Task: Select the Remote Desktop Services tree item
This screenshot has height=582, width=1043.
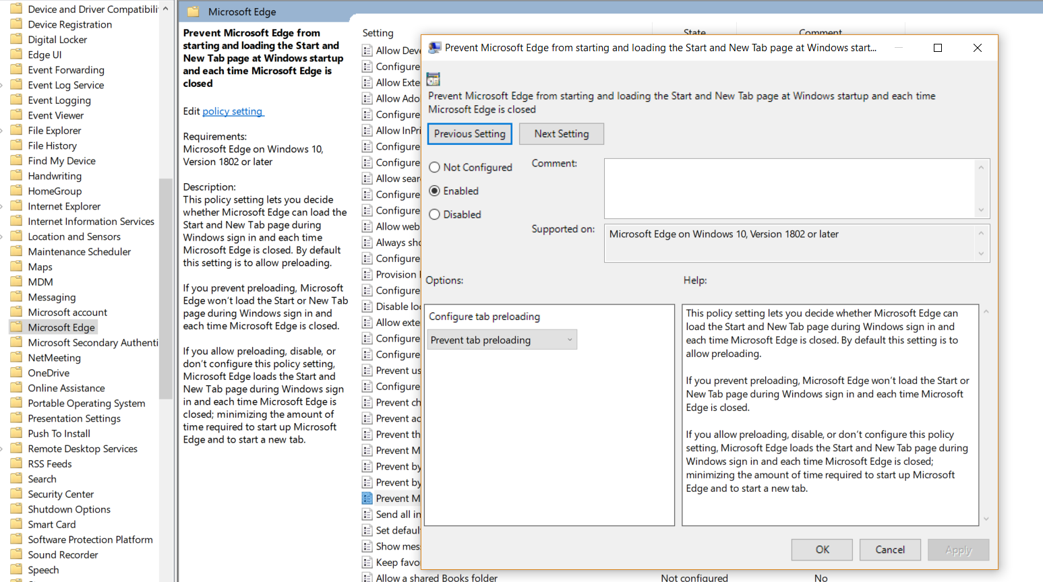Action: pyautogui.click(x=82, y=449)
